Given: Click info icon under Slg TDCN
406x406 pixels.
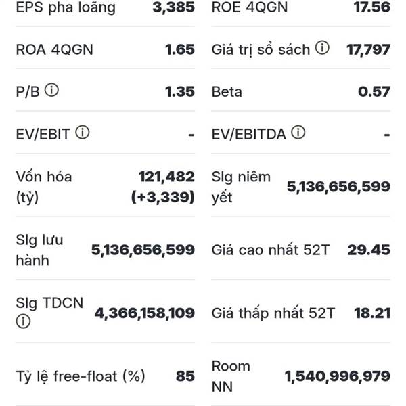Looking at the screenshot, I should click(24, 322).
